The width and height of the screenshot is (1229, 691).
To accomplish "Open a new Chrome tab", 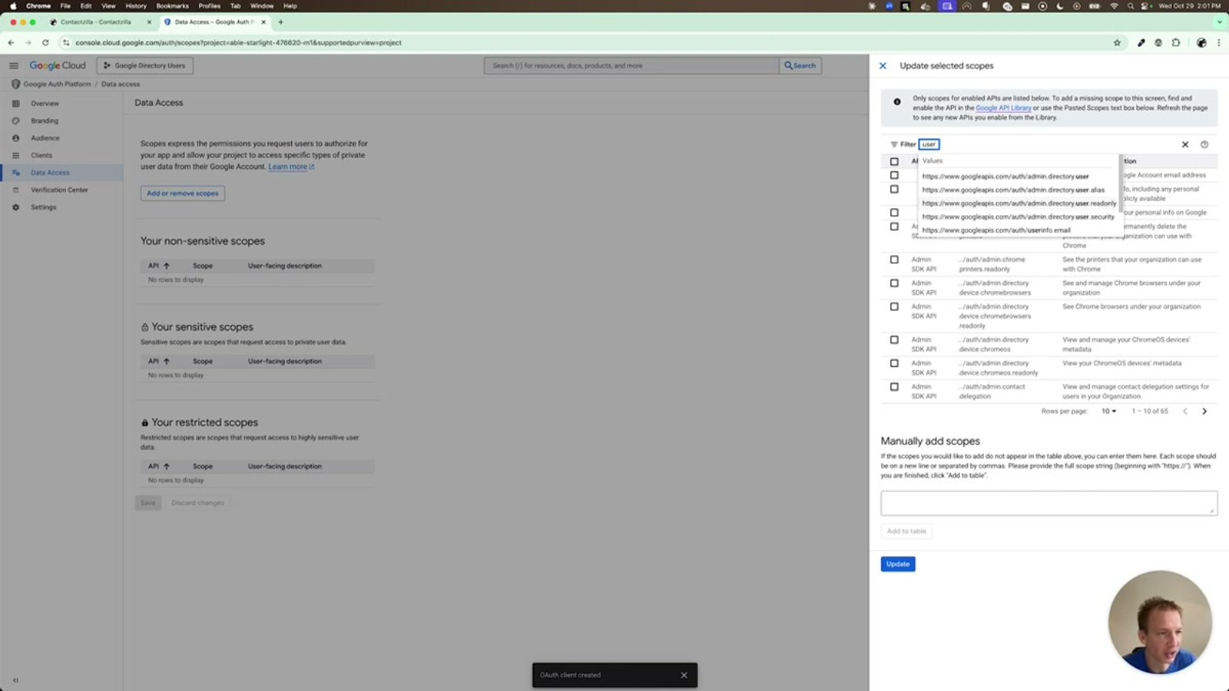I will coord(280,22).
